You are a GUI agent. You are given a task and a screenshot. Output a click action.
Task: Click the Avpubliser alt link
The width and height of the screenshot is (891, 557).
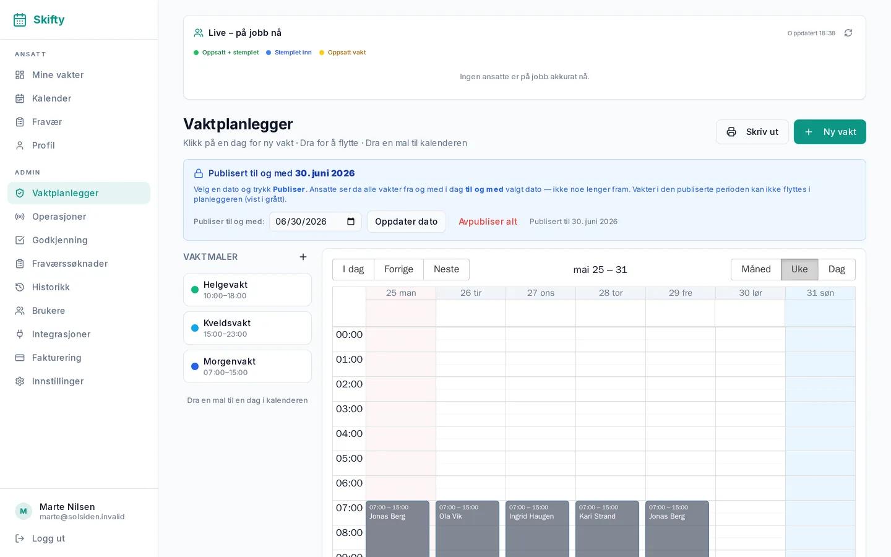click(x=488, y=222)
